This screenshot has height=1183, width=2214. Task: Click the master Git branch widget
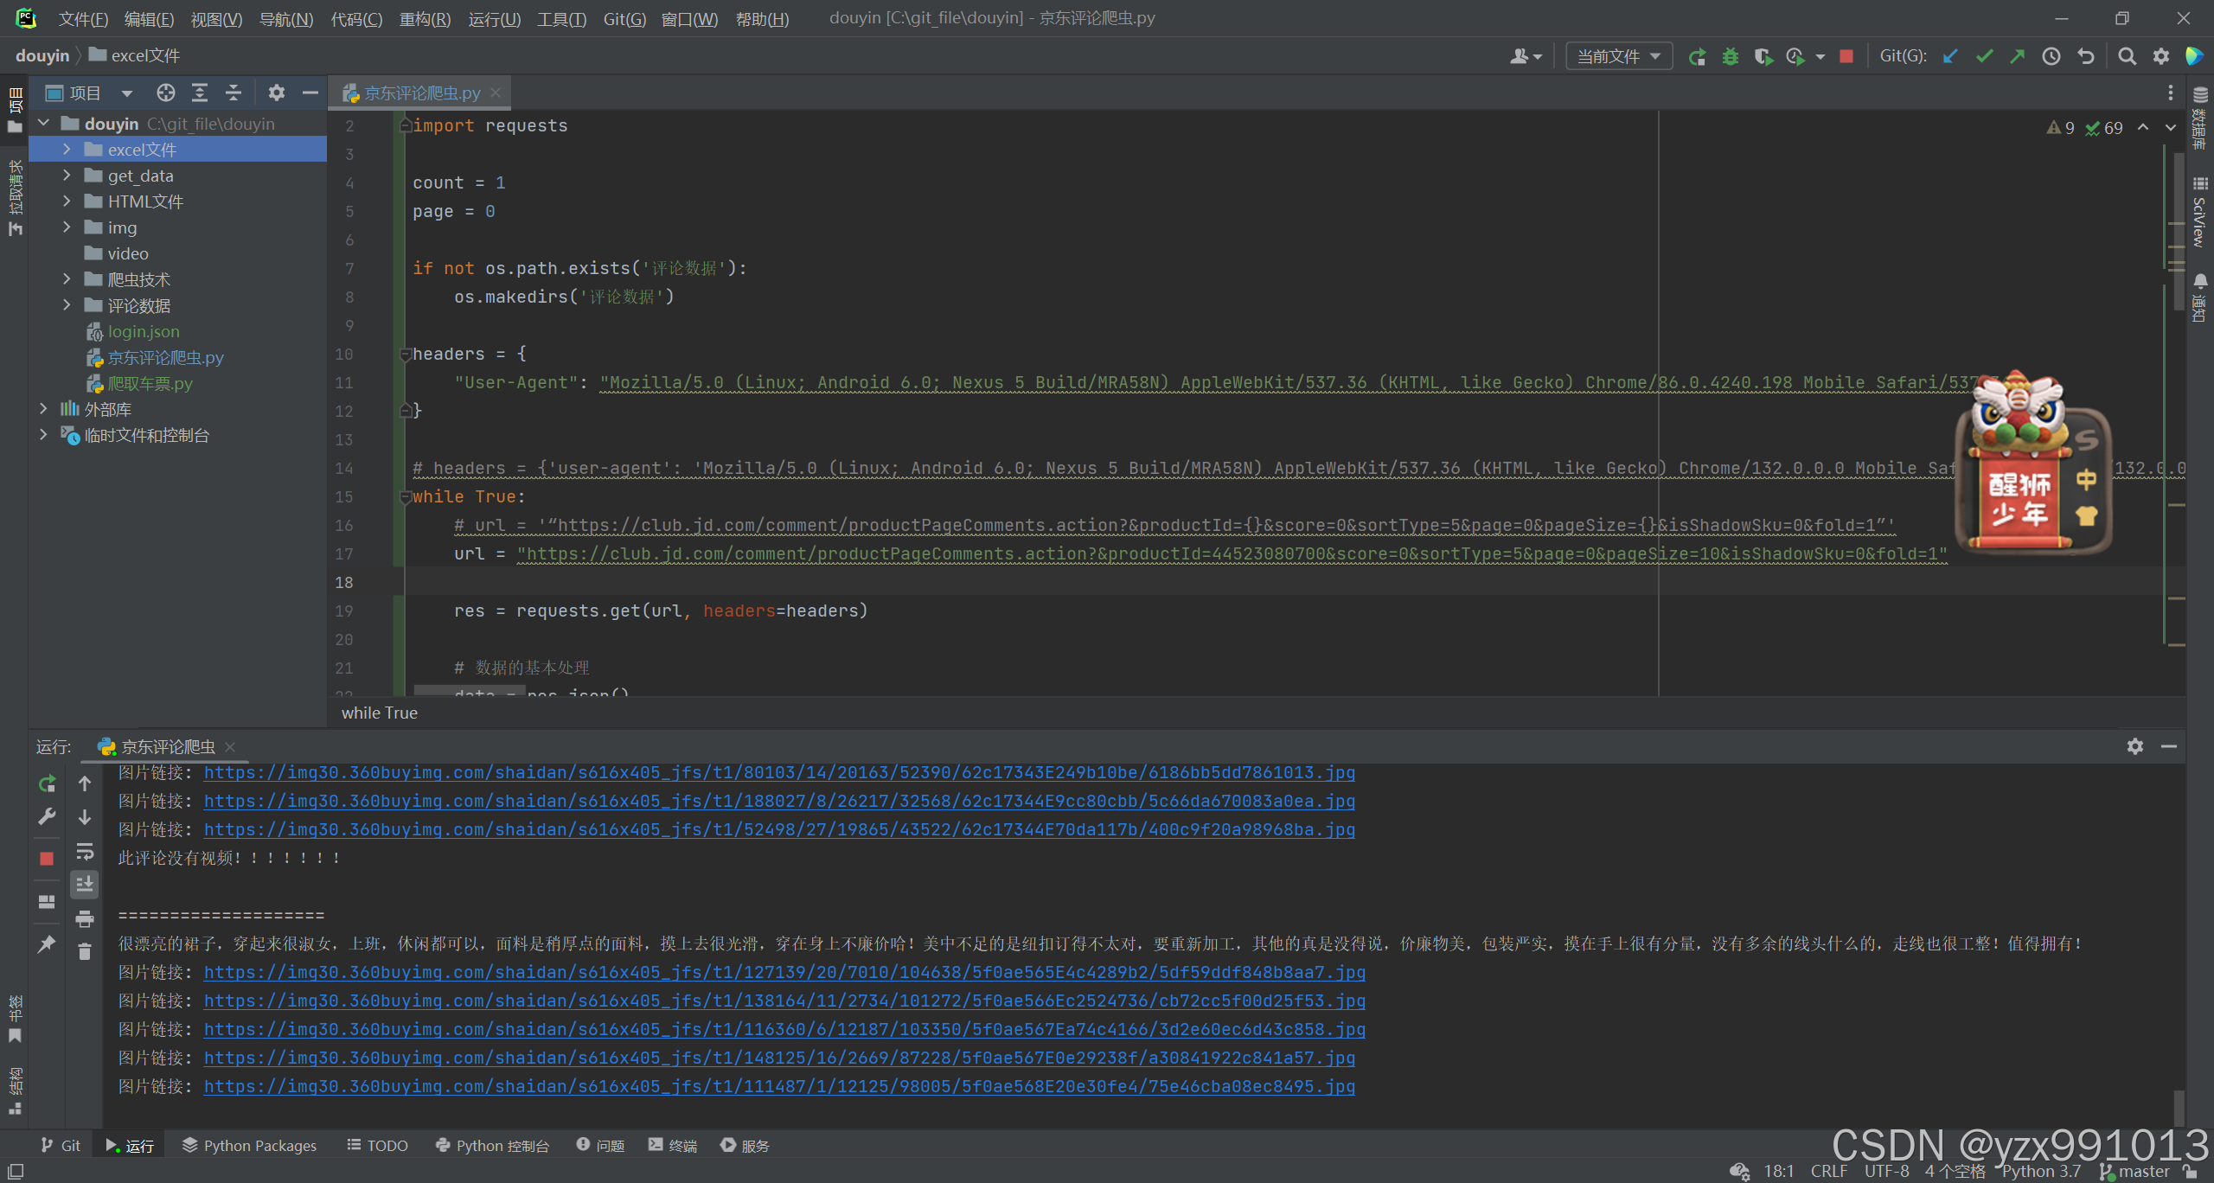[x=2135, y=1171]
